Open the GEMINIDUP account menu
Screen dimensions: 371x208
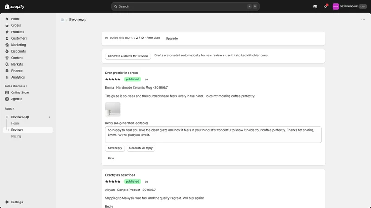pyautogui.click(x=350, y=6)
